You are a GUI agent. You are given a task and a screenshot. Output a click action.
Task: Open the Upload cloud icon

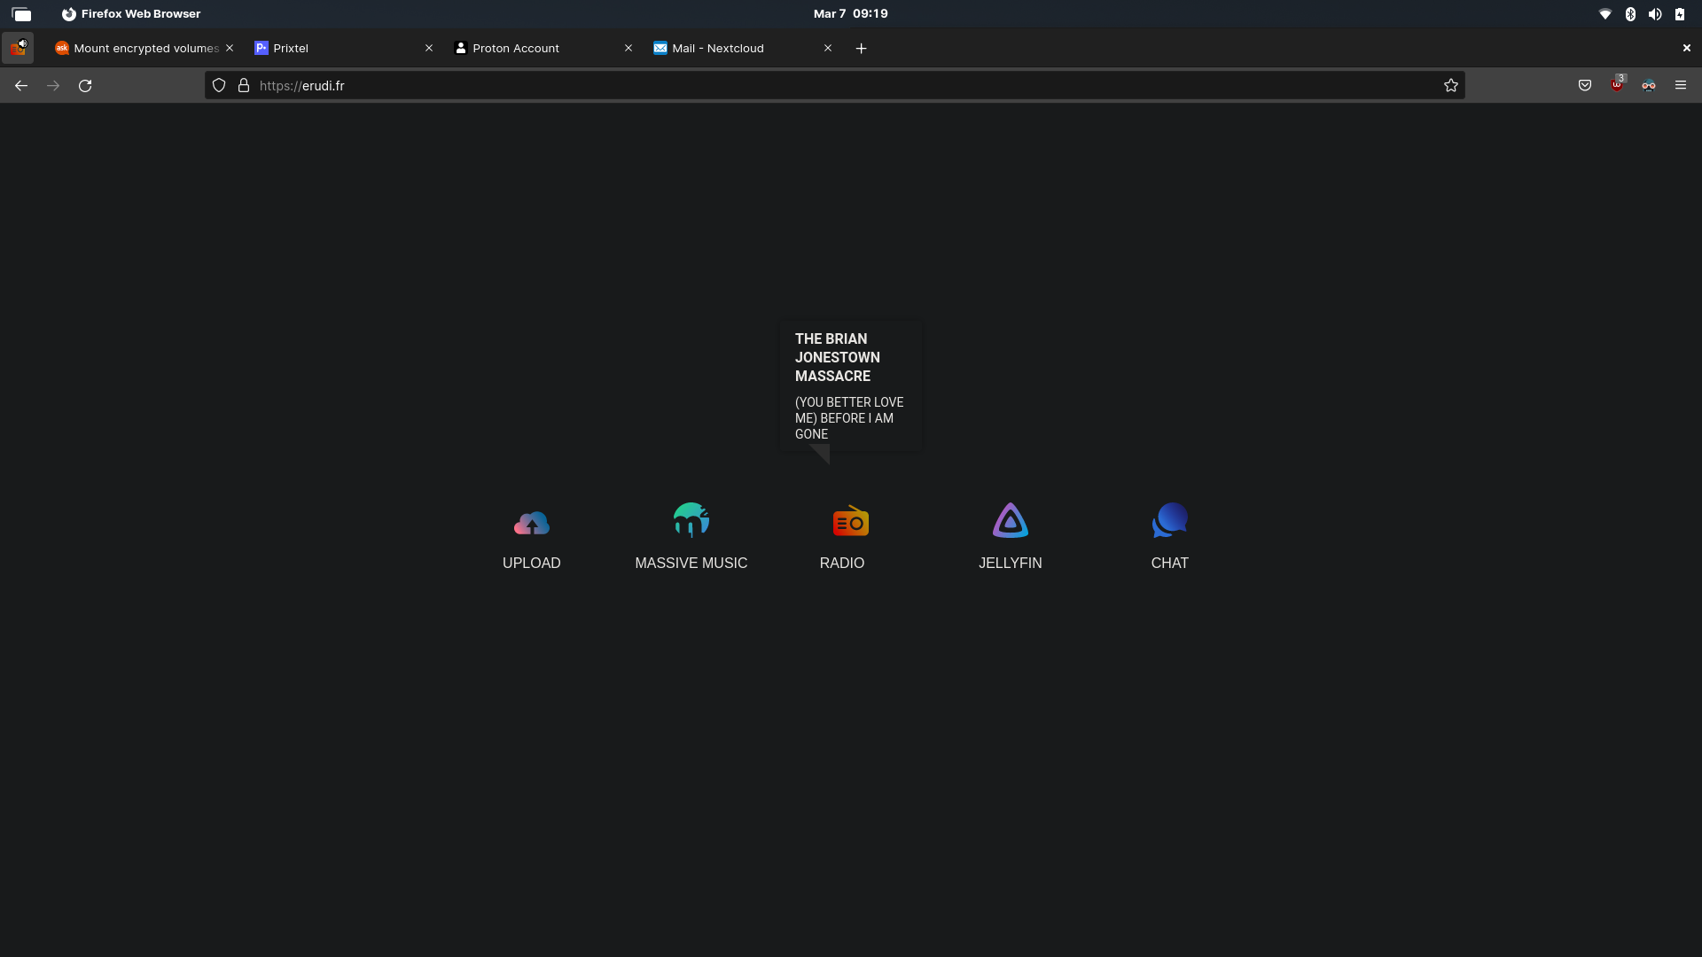click(531, 523)
